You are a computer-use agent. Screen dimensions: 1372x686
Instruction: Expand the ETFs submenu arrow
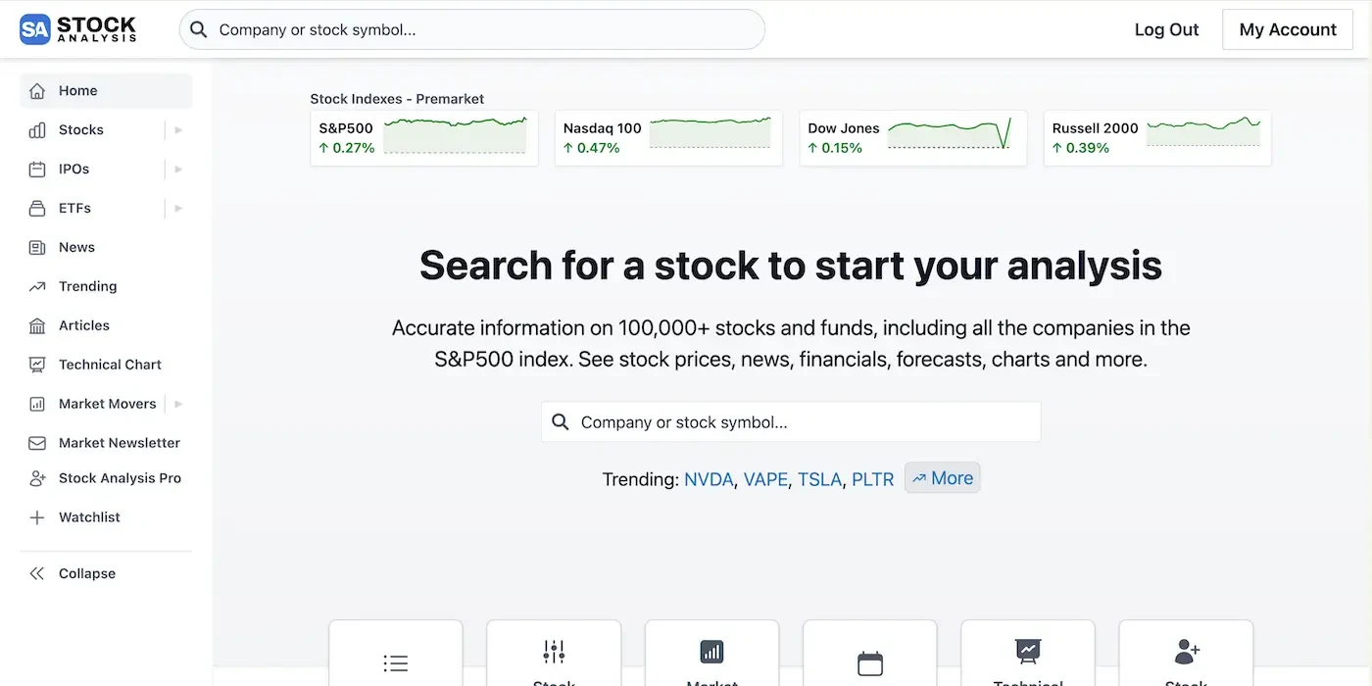tap(178, 209)
